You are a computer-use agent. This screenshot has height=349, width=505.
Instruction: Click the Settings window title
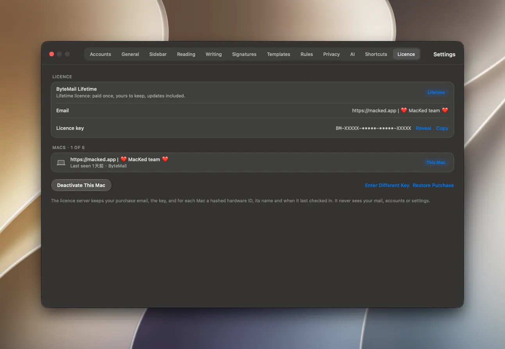pyautogui.click(x=444, y=54)
